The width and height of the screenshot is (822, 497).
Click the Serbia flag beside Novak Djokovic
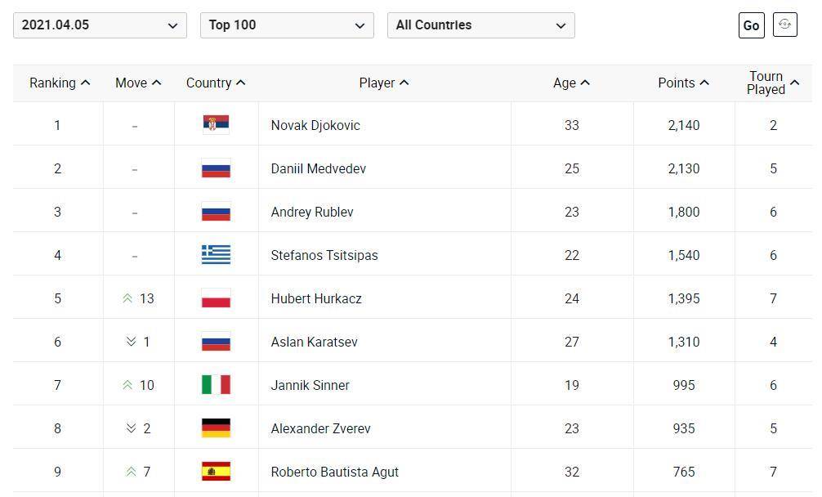point(216,125)
